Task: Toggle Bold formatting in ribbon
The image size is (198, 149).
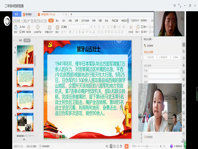Action: pos(70,32)
